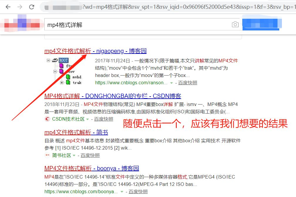Click snippet text starting 2018年11月23日
The width and height of the screenshot is (296, 197).
coord(141,108)
